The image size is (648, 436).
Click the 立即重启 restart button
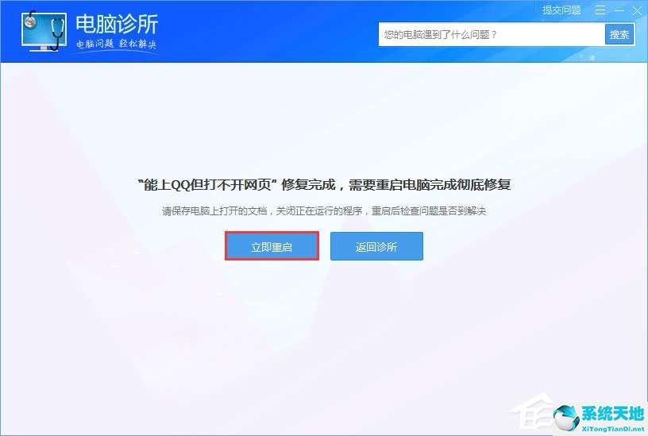[272, 246]
